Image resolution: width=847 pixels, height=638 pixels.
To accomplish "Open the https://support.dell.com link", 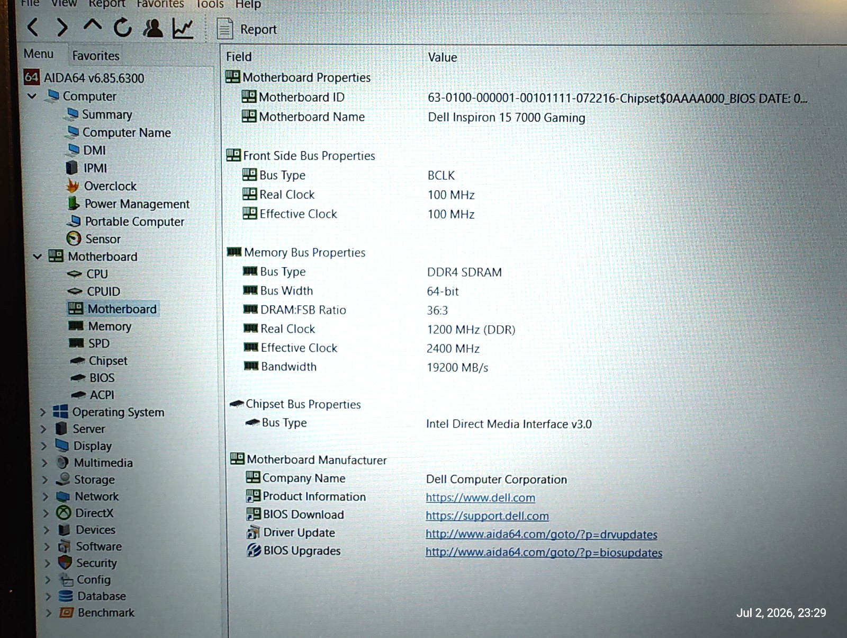I will click(487, 516).
